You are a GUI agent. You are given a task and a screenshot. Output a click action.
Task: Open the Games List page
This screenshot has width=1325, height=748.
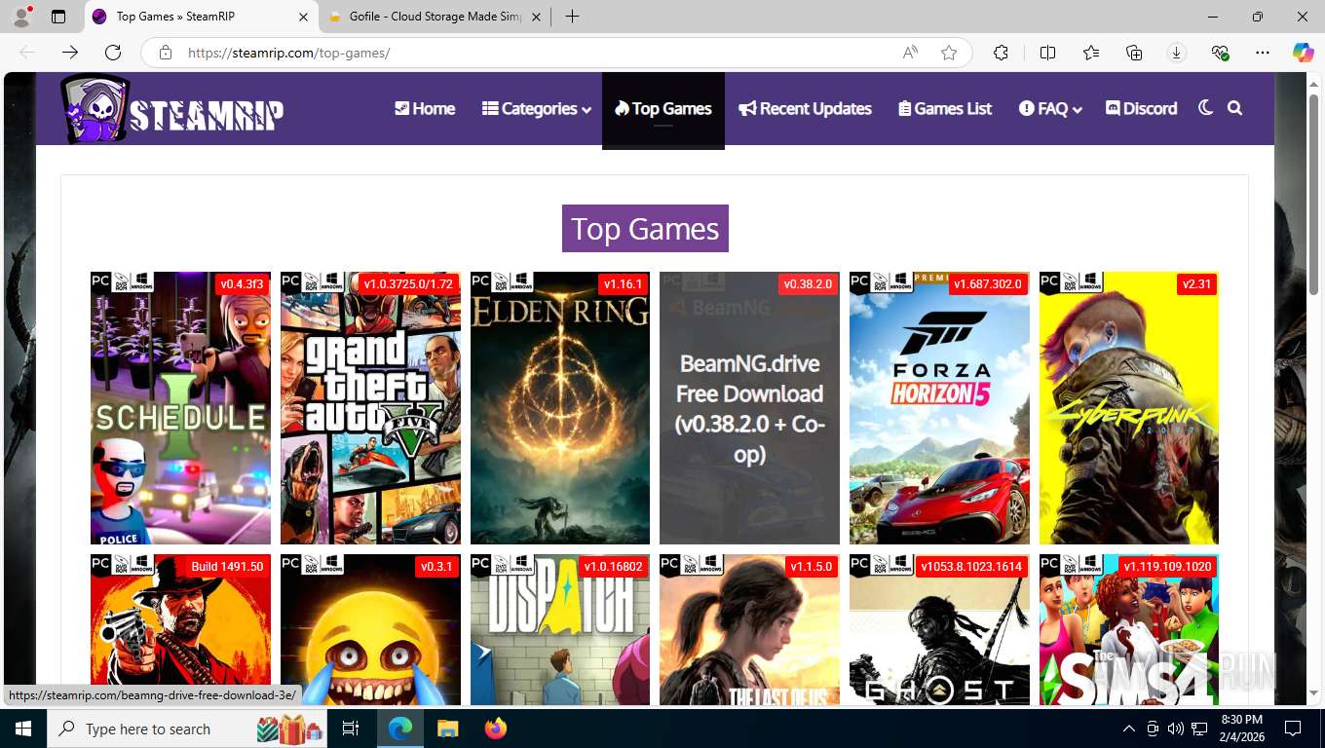click(945, 108)
